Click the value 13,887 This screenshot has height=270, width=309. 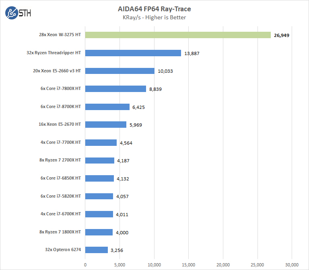192,53
